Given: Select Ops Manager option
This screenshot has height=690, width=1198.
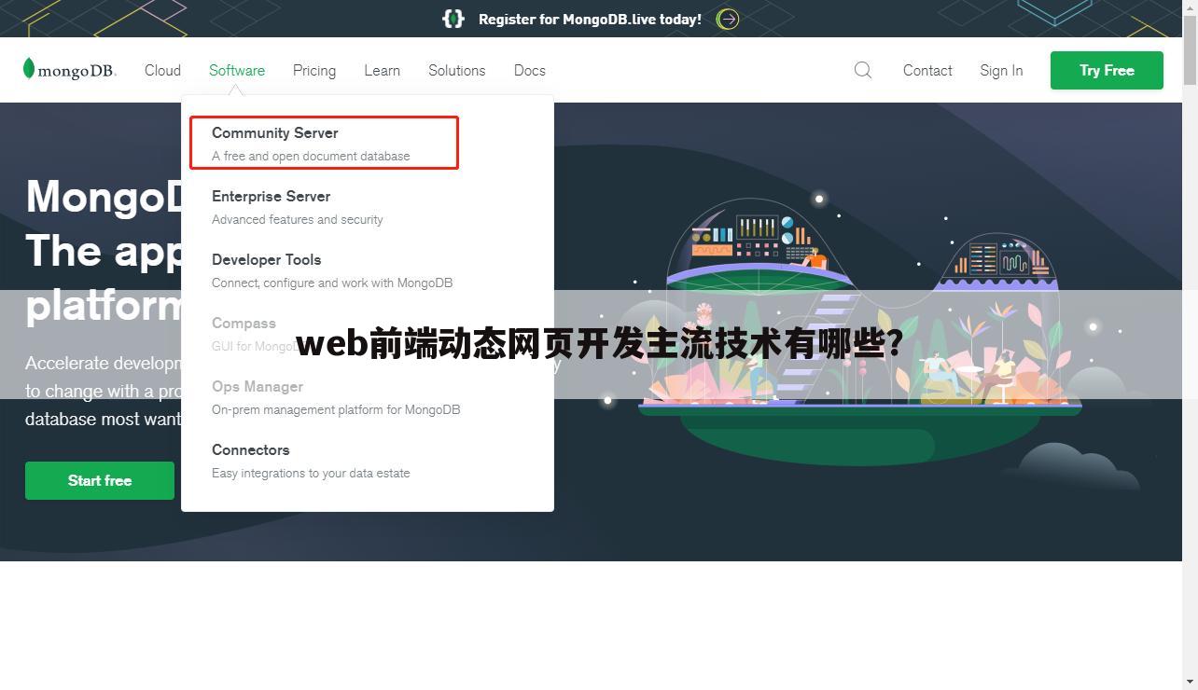Looking at the screenshot, I should click(258, 387).
